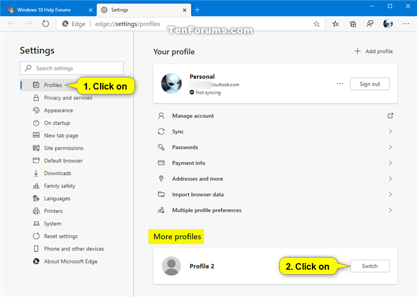
Task: Click the Import browser data folder icon
Action: 161,194
